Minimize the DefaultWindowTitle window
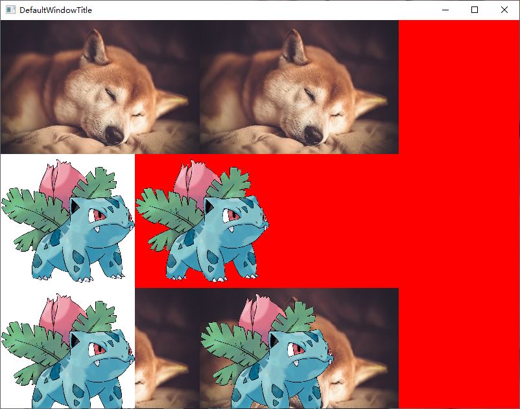Viewport: 520px width, 409px height. coord(445,10)
